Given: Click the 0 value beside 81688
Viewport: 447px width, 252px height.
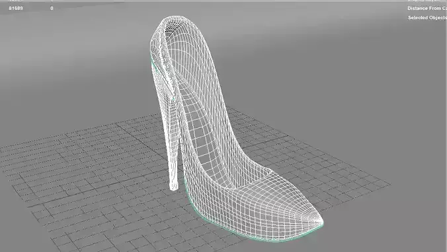Looking at the screenshot, I should 52,9.
